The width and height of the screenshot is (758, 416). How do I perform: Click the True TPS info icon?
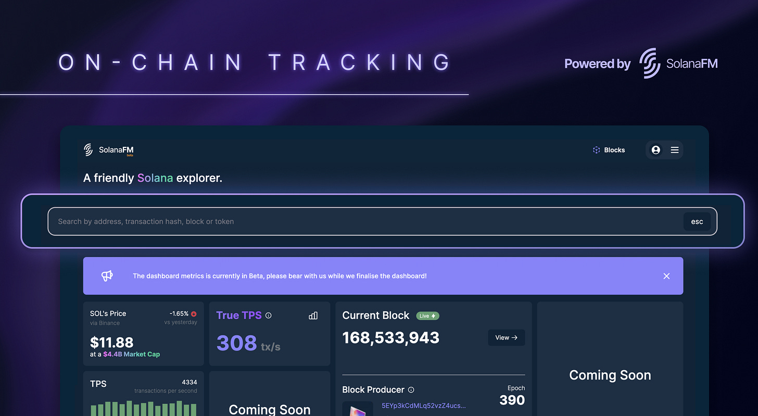coord(269,316)
